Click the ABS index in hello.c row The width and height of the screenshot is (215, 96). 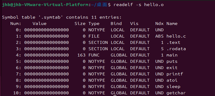(x=159, y=36)
